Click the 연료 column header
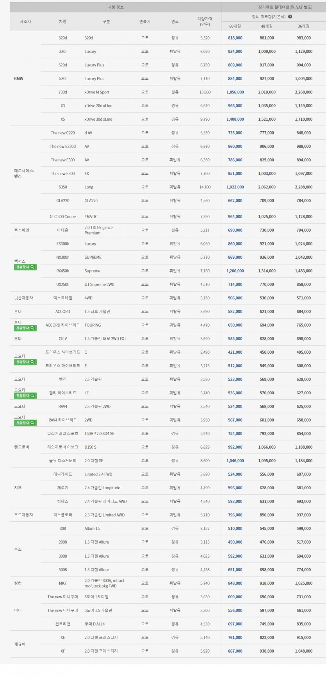Screen dimensions: 326x678 click(175, 21)
